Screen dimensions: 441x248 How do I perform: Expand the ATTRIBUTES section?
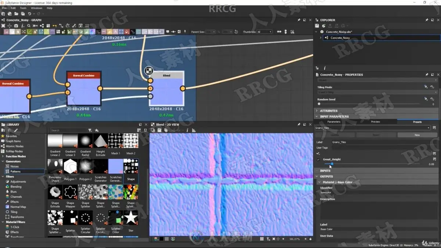coord(317,111)
